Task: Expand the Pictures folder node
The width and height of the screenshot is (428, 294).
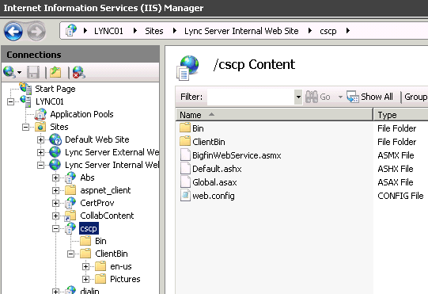Action: [x=85, y=279]
